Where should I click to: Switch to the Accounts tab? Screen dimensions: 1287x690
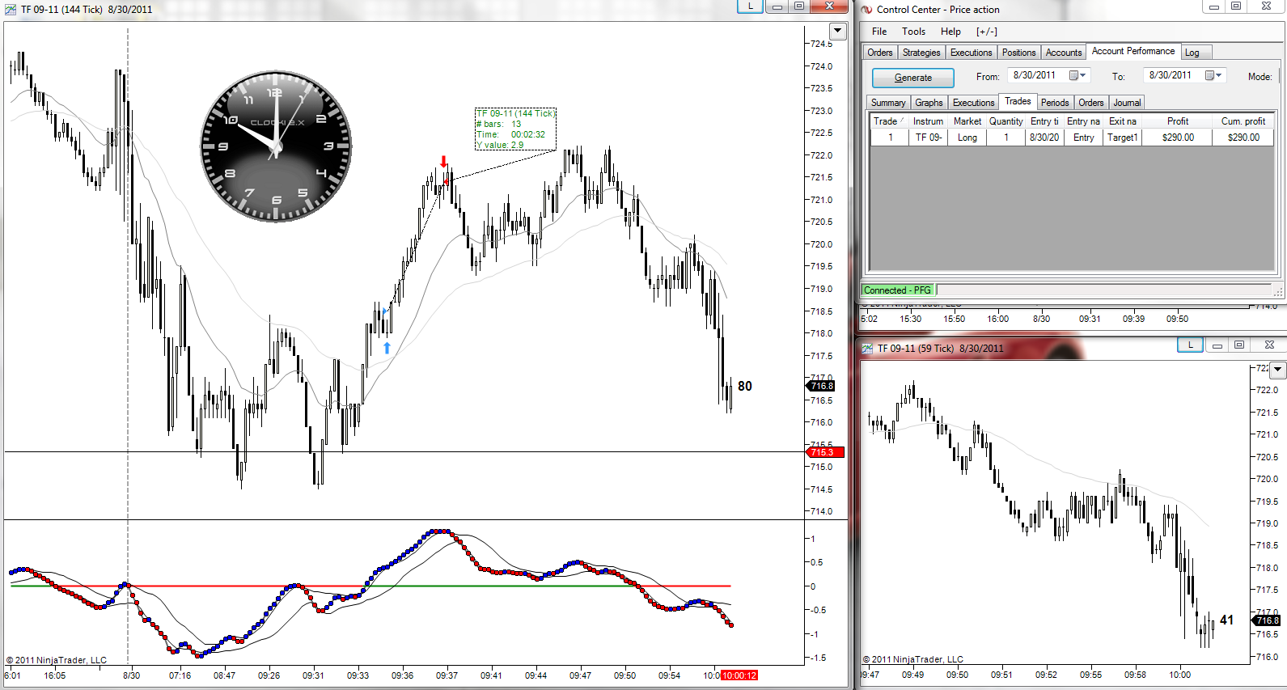tap(1064, 53)
